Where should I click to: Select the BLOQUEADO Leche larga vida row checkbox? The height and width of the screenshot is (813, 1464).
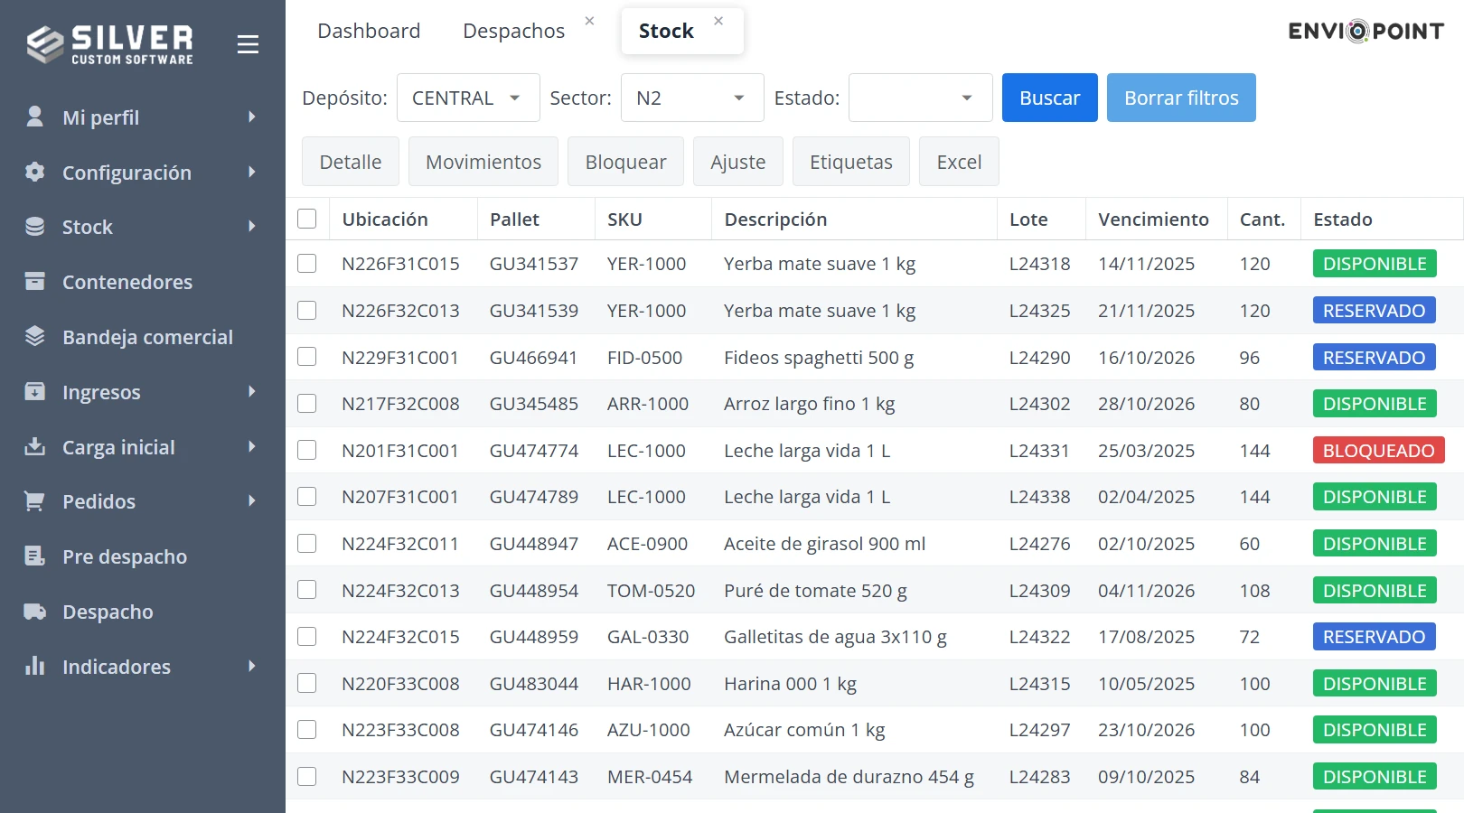(x=307, y=450)
